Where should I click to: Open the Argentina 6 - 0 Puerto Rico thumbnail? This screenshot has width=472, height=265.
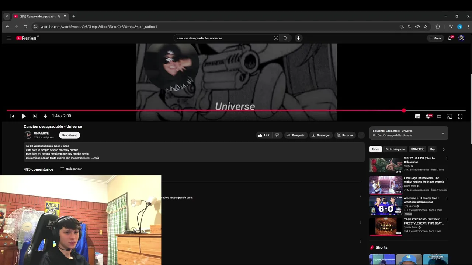pos(386,205)
